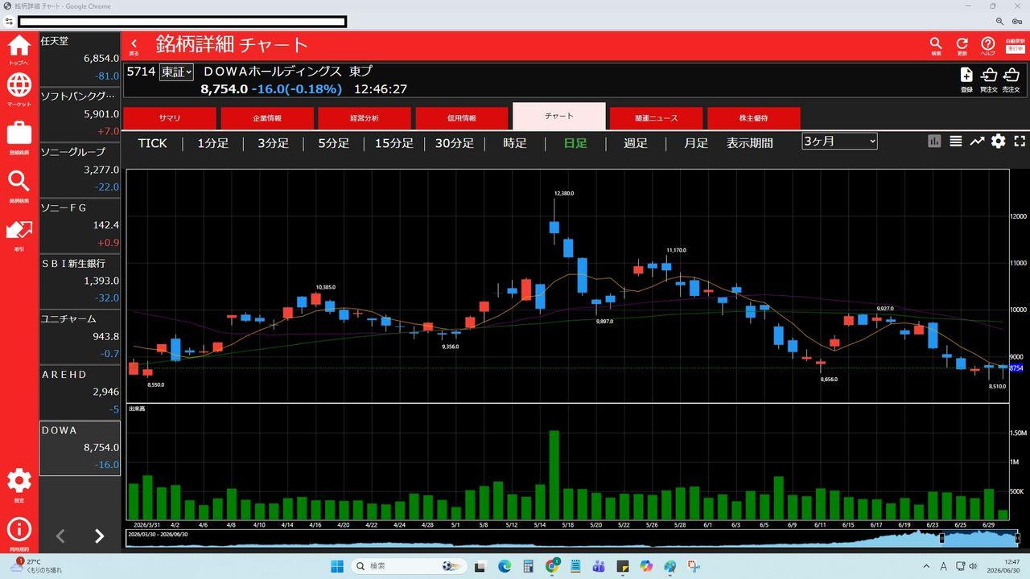Click the Windows taskbar search box

(407, 566)
